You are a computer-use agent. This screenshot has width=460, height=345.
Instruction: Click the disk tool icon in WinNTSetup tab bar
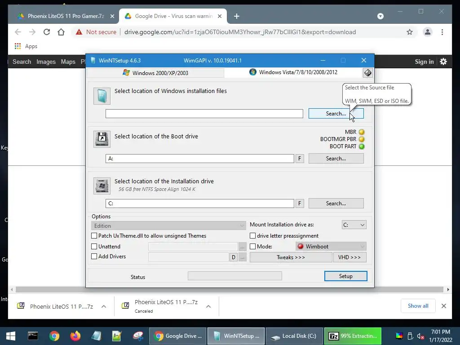point(367,73)
